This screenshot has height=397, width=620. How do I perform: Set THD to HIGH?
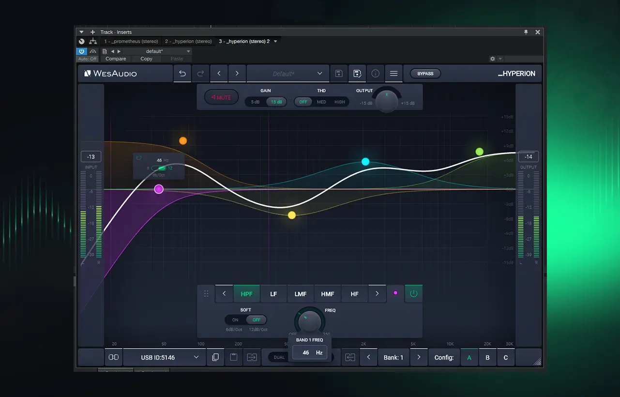coord(340,102)
